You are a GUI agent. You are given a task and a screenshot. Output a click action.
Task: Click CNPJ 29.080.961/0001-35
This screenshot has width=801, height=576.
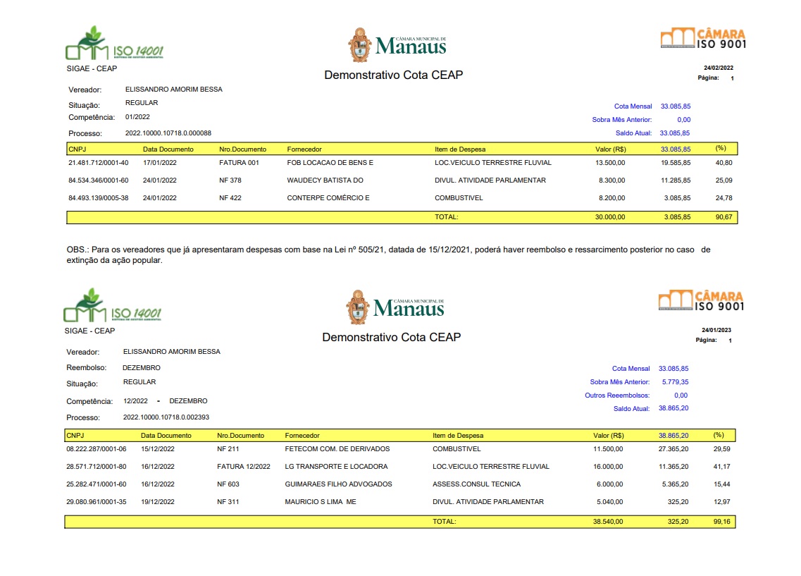[96, 502]
